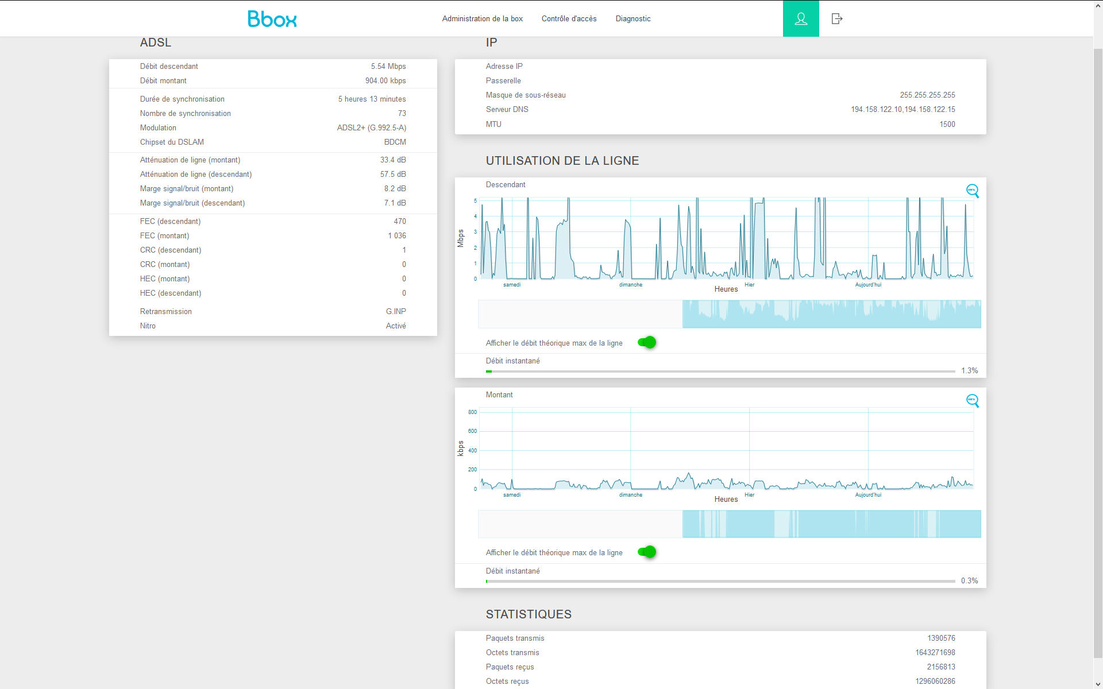Click the 'dimanche' marker on Descendant graph
The height and width of the screenshot is (689, 1103).
tap(631, 285)
